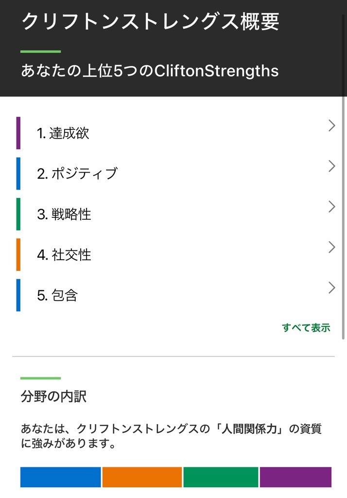The height and width of the screenshot is (498, 347).
Task: Click the blue domain bar segment
Action: [60, 477]
